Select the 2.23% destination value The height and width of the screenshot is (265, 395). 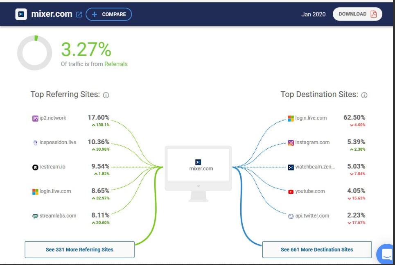[x=356, y=215]
